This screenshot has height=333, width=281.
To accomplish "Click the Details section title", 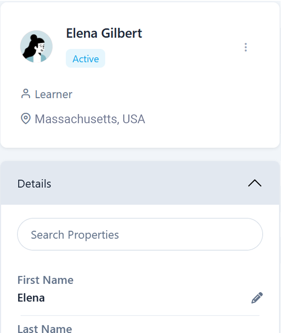I will pos(34,184).
